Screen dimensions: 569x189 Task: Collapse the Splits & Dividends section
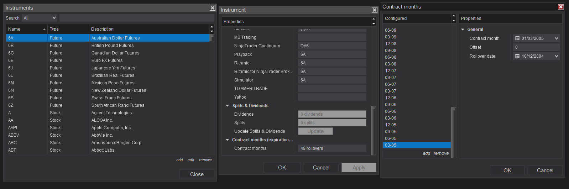(228, 106)
